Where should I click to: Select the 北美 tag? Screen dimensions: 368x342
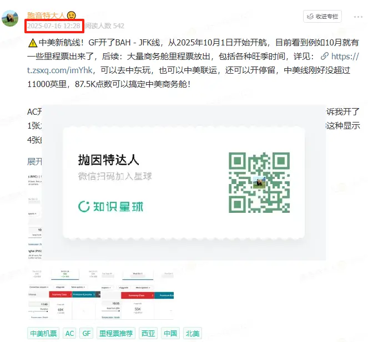193,333
